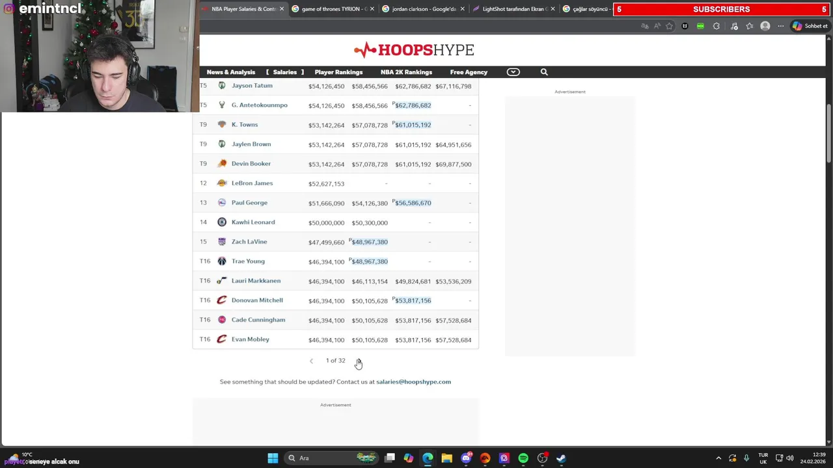Open Task View in taskbar
This screenshot has height=468, width=833.
[390, 458]
